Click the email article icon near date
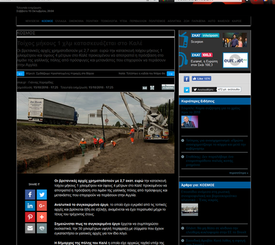Screen dimensions: 275x245 click(145, 88)
